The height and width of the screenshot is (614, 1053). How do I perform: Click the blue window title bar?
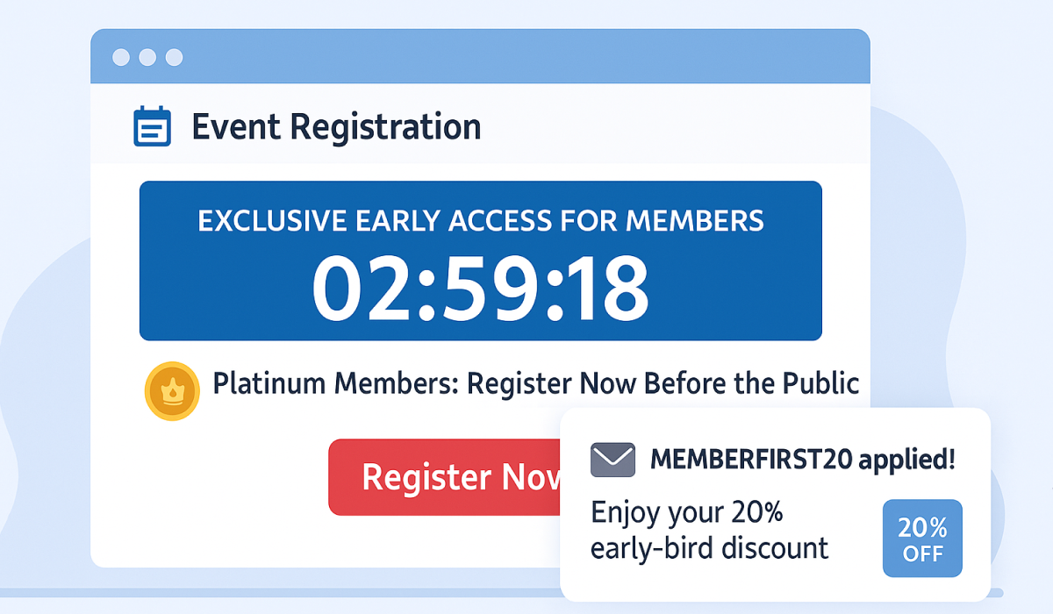pyautogui.click(x=526, y=57)
